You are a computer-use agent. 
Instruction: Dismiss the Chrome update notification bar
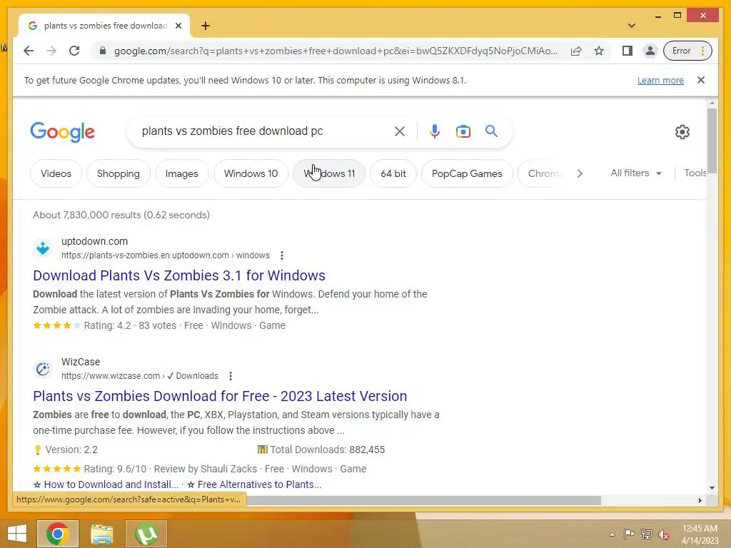coord(701,80)
